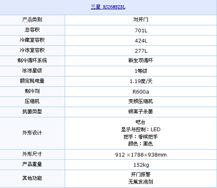Viewport: 217px width, 188px height.
Task: Select the 产品类别 label cell
Action: tap(32, 19)
